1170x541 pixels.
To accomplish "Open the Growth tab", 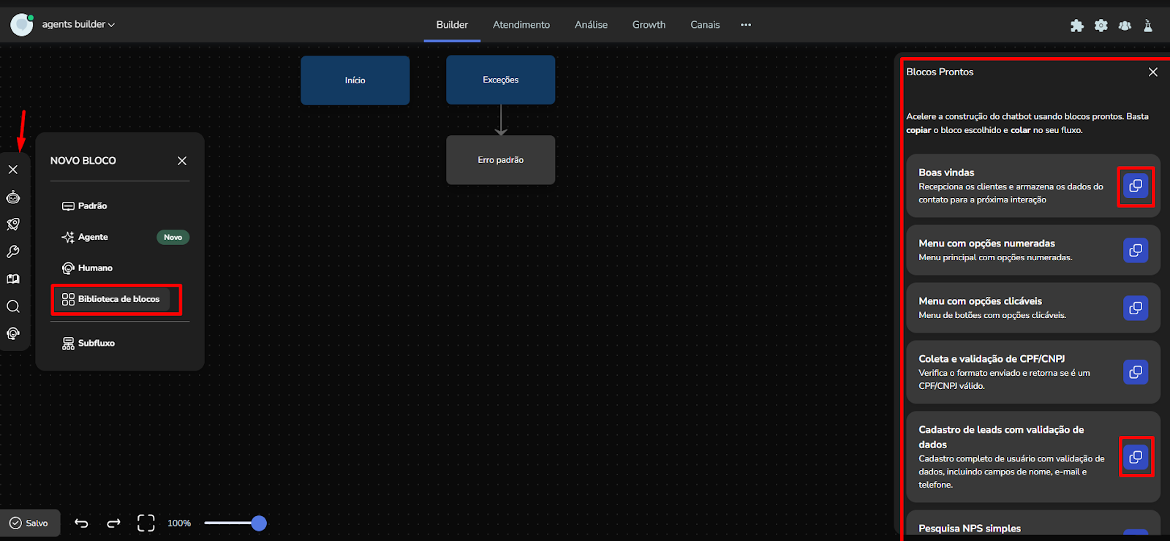I will pos(649,25).
